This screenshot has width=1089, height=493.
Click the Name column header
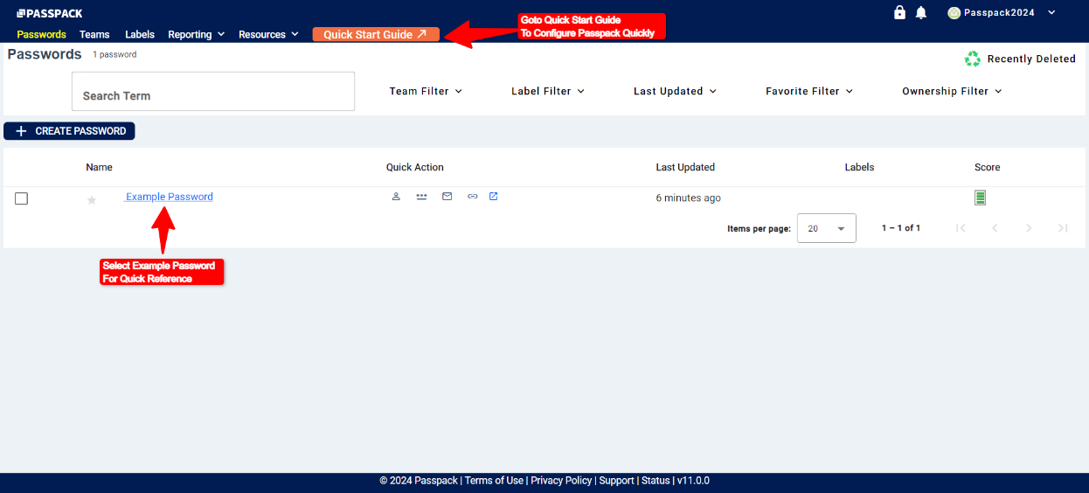(99, 167)
